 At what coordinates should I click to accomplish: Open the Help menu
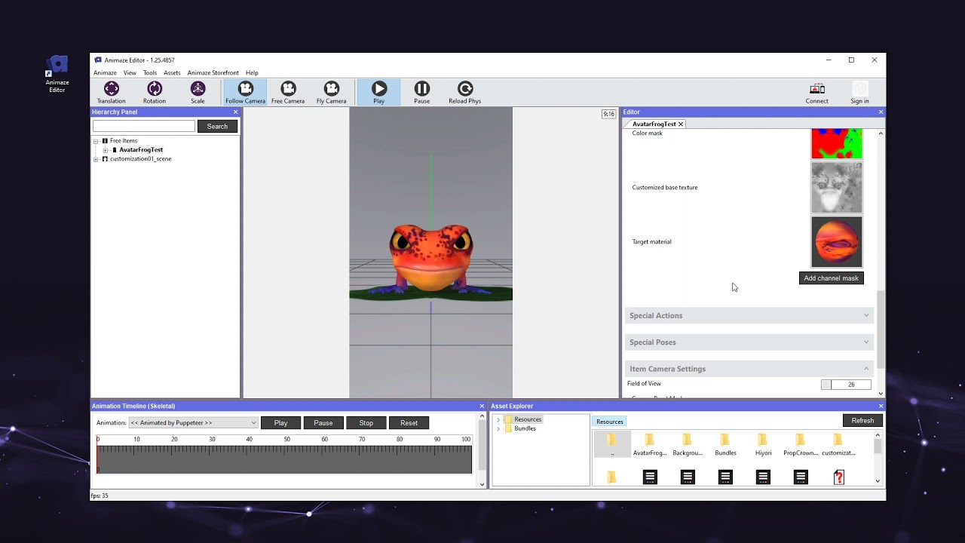coord(252,73)
